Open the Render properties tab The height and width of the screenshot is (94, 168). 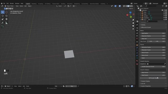tap(137, 28)
